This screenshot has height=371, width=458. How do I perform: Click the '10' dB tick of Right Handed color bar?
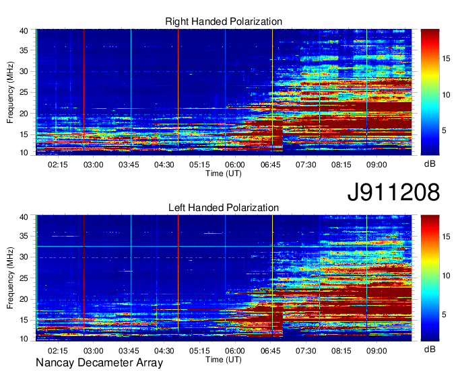click(446, 95)
